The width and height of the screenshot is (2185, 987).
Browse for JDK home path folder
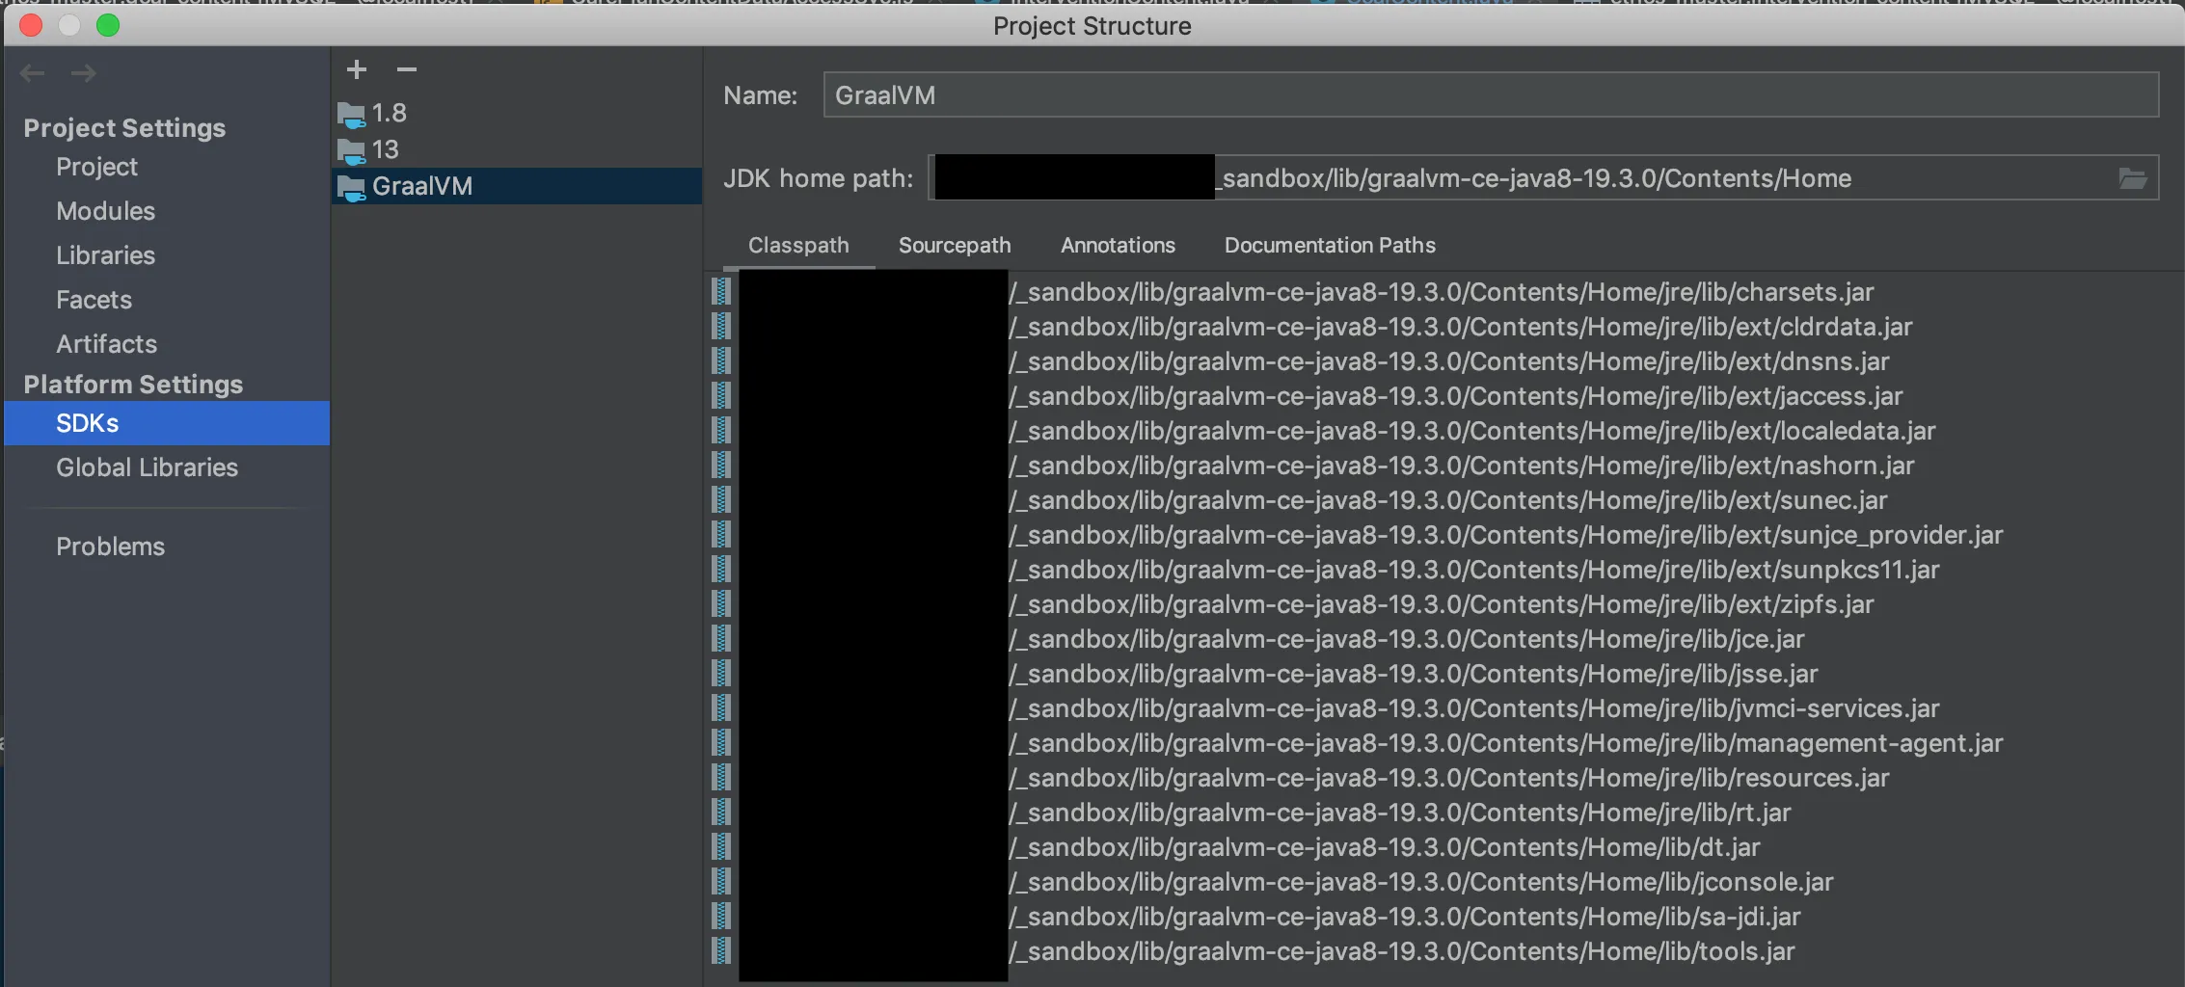pyautogui.click(x=2132, y=178)
